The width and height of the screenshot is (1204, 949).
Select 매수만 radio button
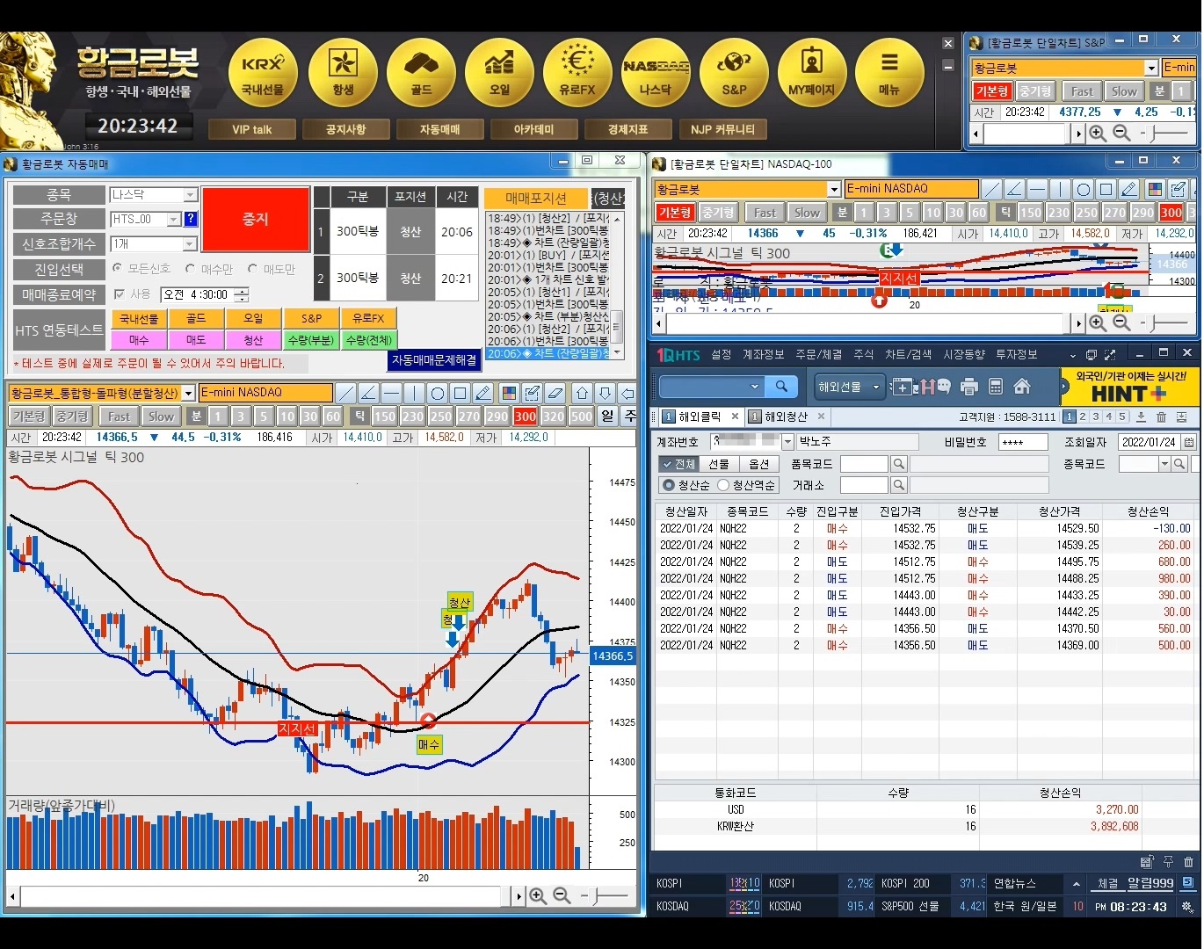click(190, 268)
